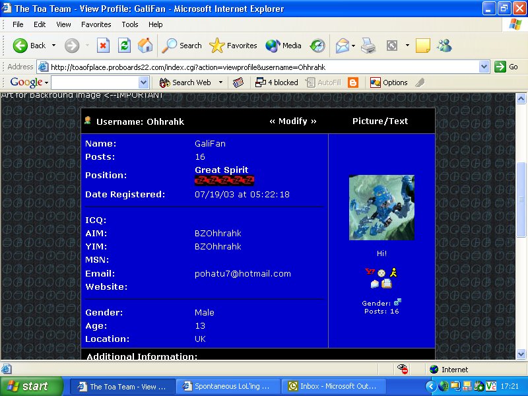Switch to Inbox - Microsoft Outlook taskbar window
Viewport: 528px width, 396px height.
click(334, 387)
